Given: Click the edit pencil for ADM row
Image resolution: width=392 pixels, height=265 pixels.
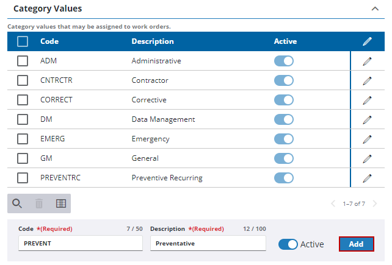Looking at the screenshot, I should 367,61.
